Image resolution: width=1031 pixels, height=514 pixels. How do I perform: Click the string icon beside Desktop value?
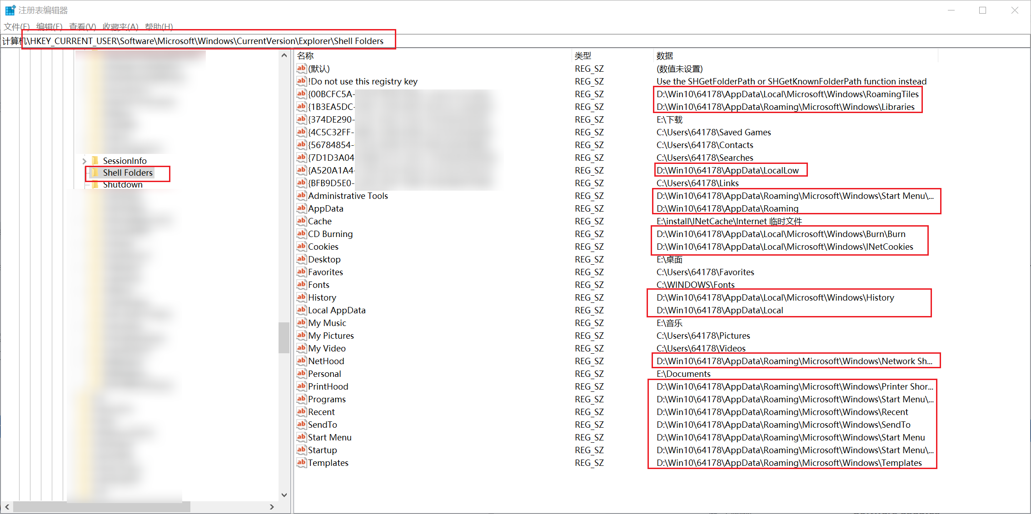click(x=301, y=259)
